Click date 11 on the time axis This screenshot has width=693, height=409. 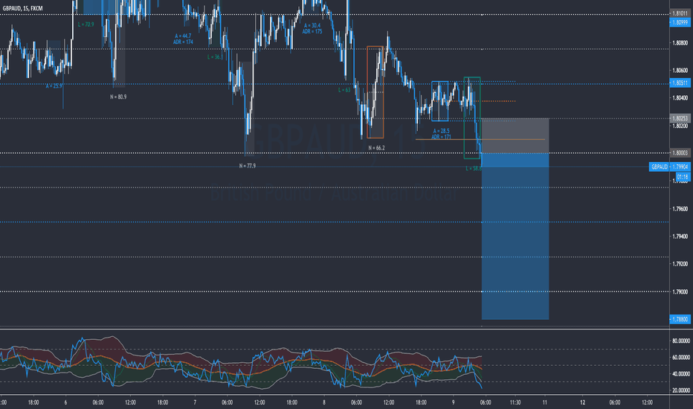[545, 402]
